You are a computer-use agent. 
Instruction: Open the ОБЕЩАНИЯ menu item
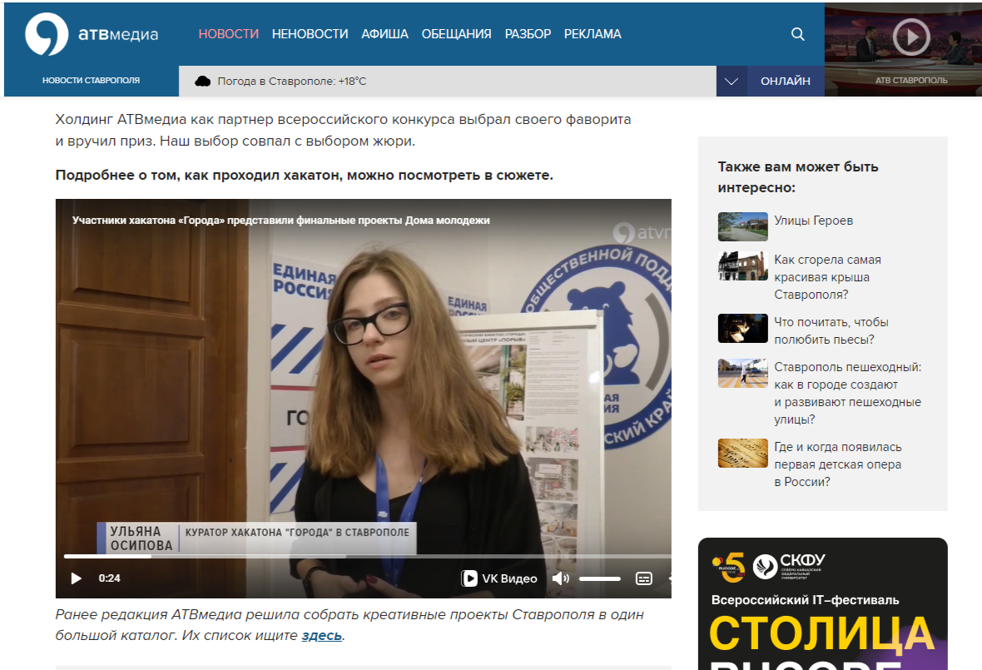point(457,34)
